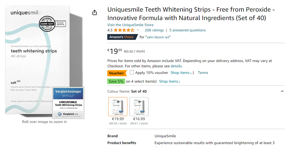This screenshot has width=288, height=147.
Task: View the 5 answered questions
Action: tap(187, 30)
